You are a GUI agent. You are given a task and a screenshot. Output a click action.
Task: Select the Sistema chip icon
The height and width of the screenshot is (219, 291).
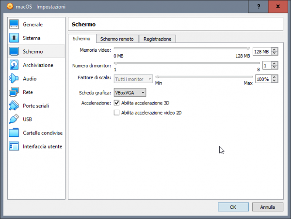pos(14,38)
